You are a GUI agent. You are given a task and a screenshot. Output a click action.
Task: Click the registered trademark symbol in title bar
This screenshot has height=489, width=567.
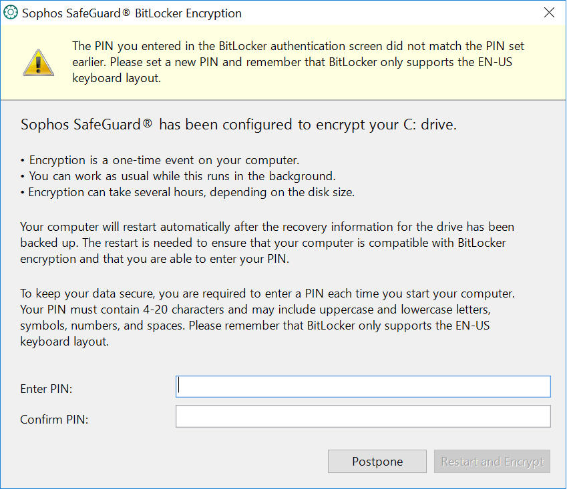coord(126,12)
